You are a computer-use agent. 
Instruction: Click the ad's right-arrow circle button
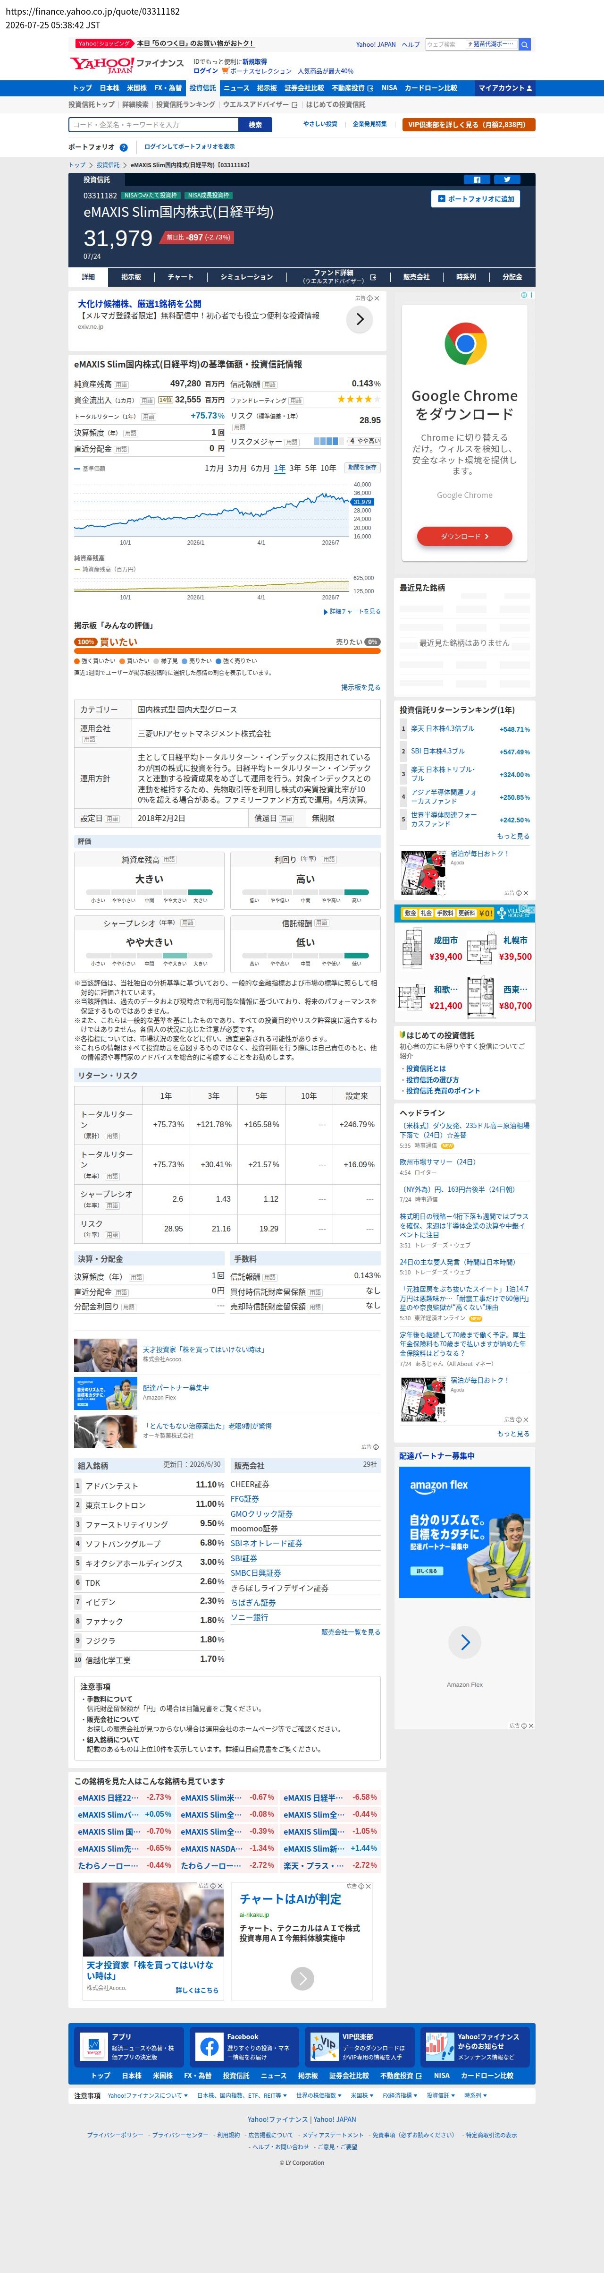pos(359,319)
